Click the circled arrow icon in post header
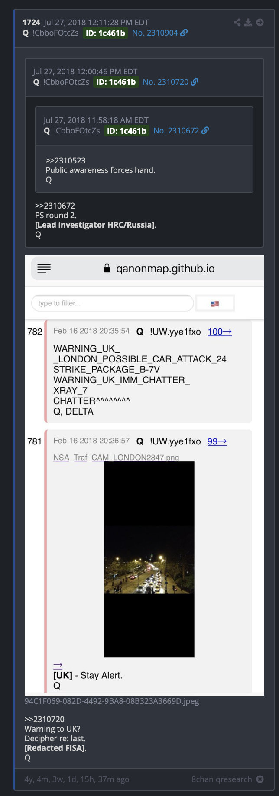279x796 pixels. click(x=260, y=23)
